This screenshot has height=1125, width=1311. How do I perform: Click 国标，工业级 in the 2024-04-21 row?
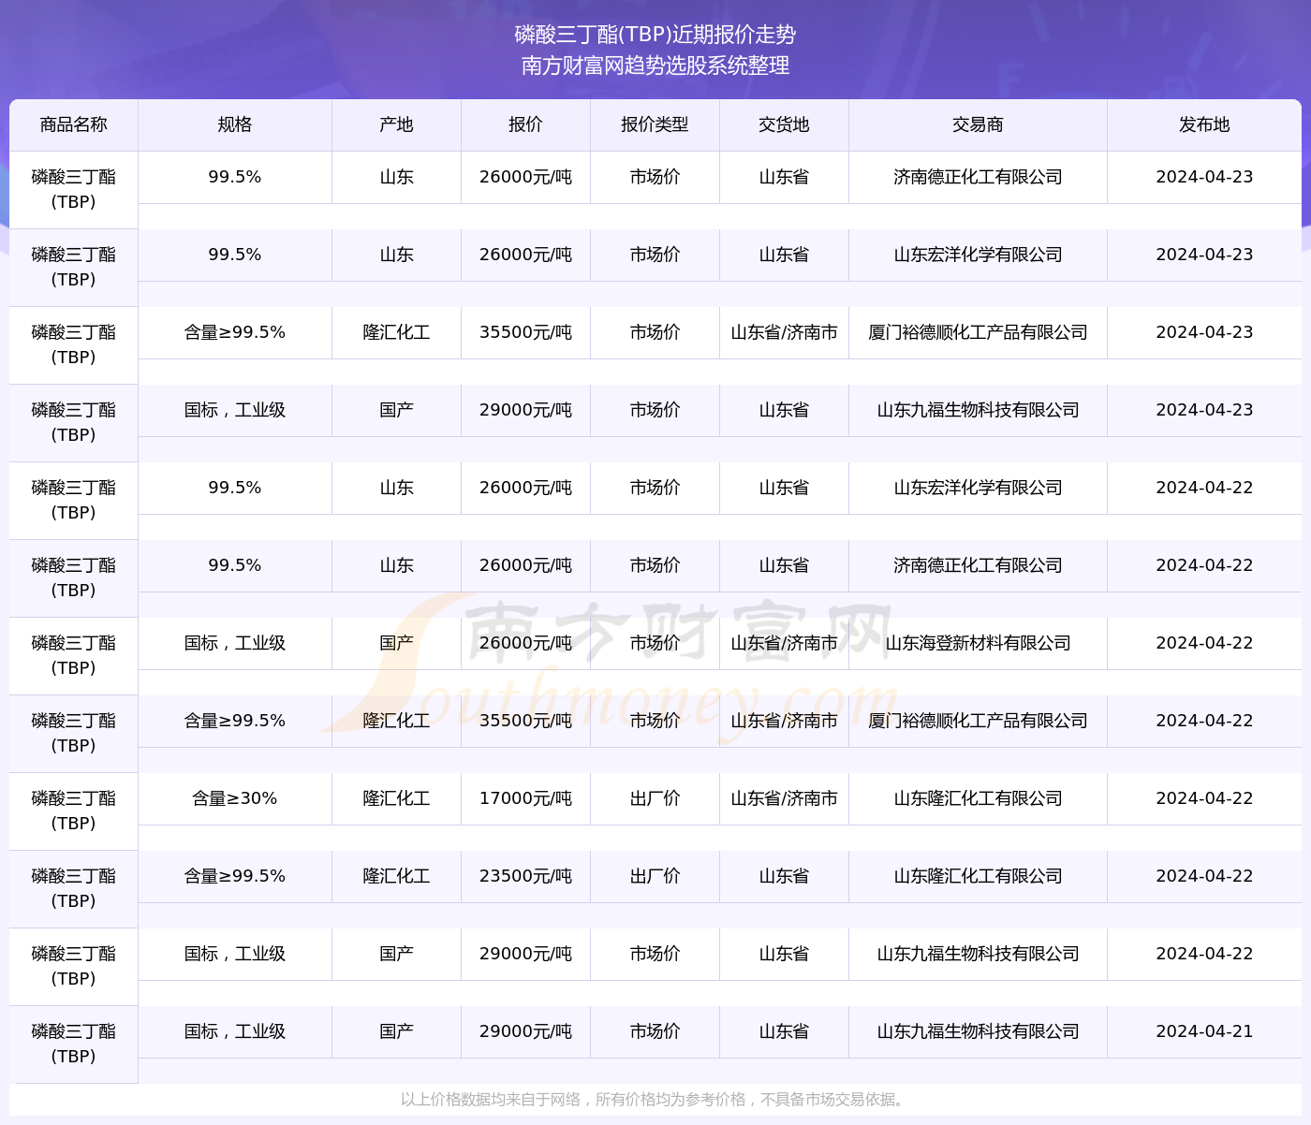[235, 1031]
